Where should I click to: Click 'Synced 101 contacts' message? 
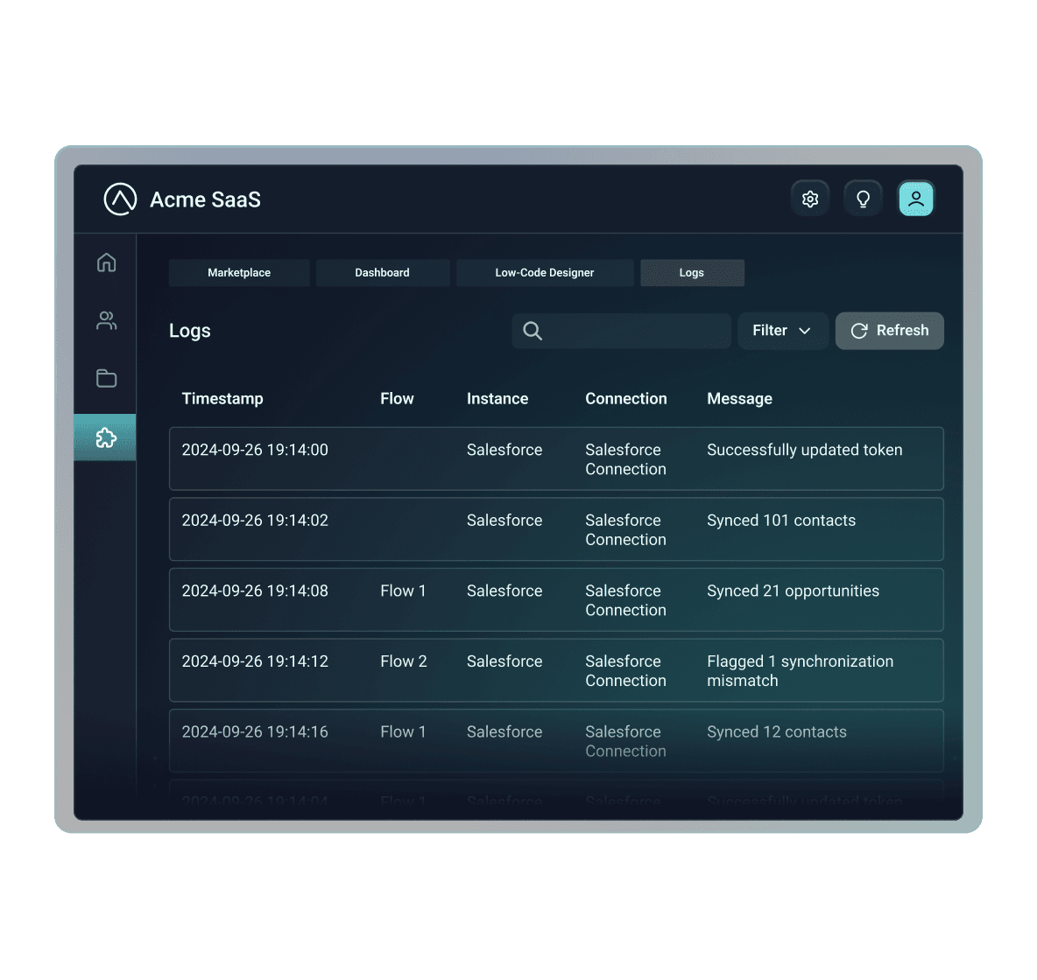pyautogui.click(x=781, y=521)
